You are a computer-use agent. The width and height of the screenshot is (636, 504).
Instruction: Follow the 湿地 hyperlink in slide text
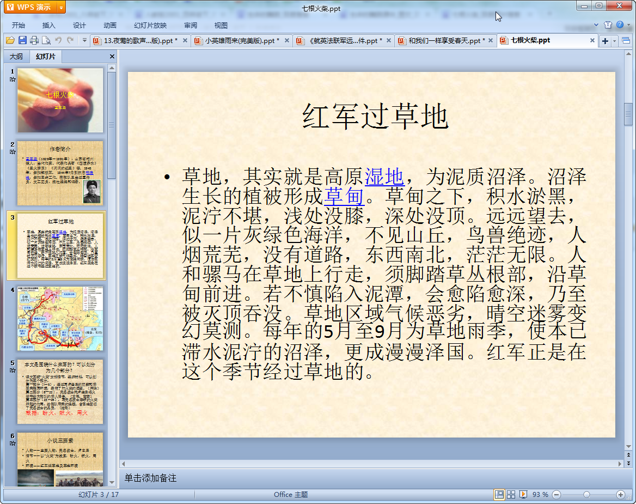[384, 177]
